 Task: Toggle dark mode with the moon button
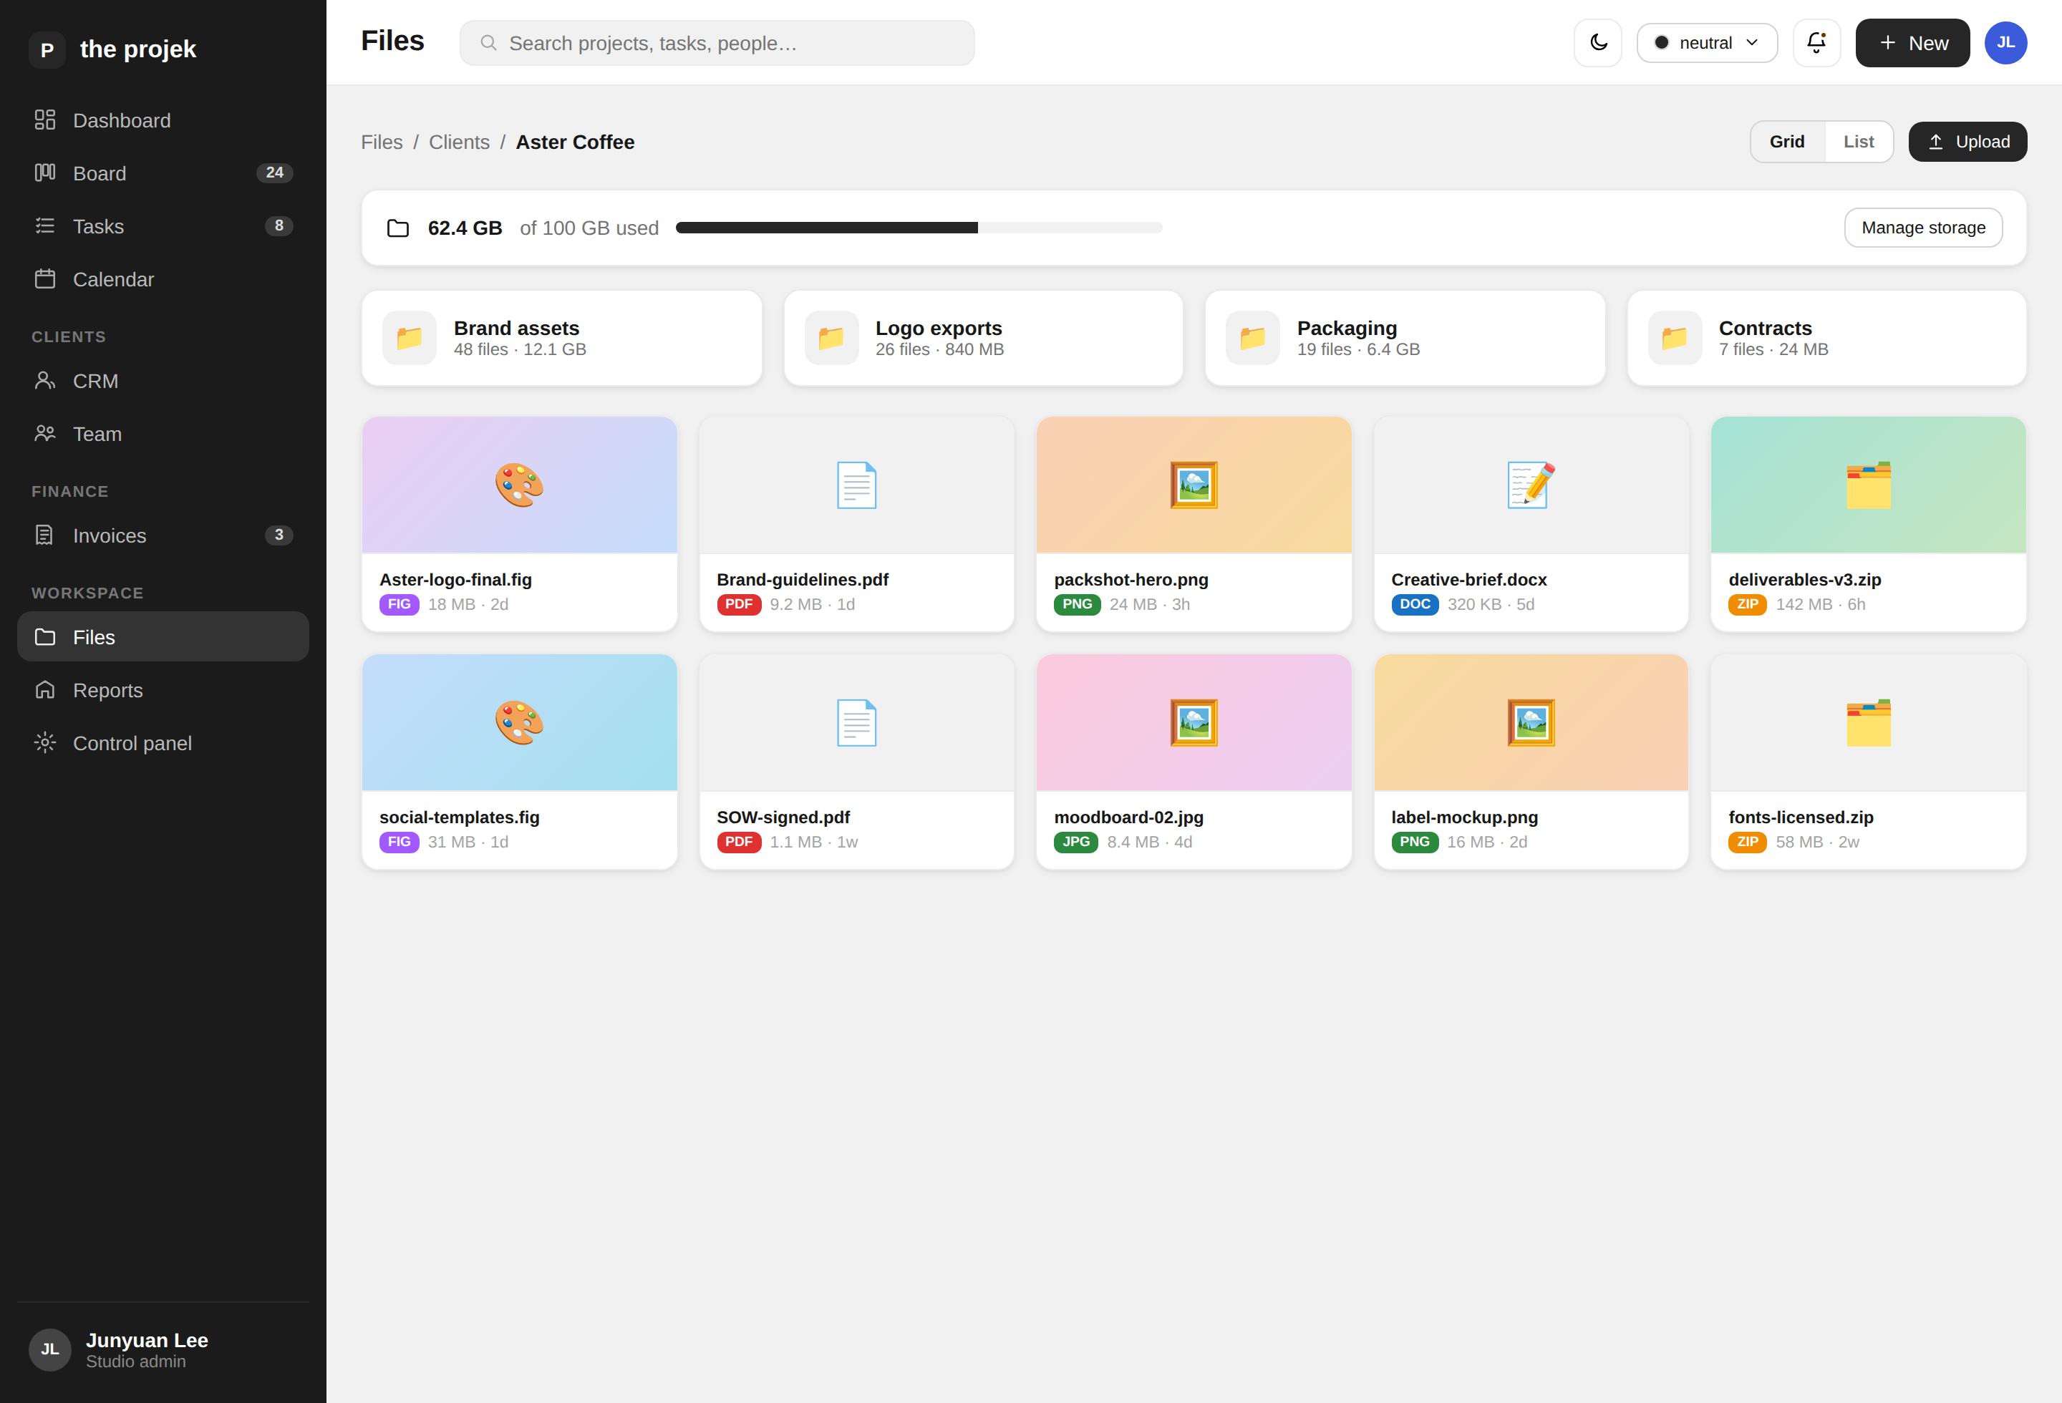click(1598, 42)
